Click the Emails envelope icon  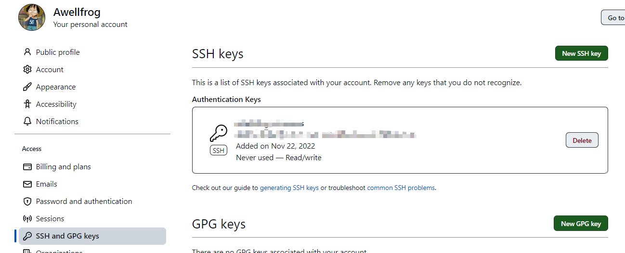tap(27, 184)
